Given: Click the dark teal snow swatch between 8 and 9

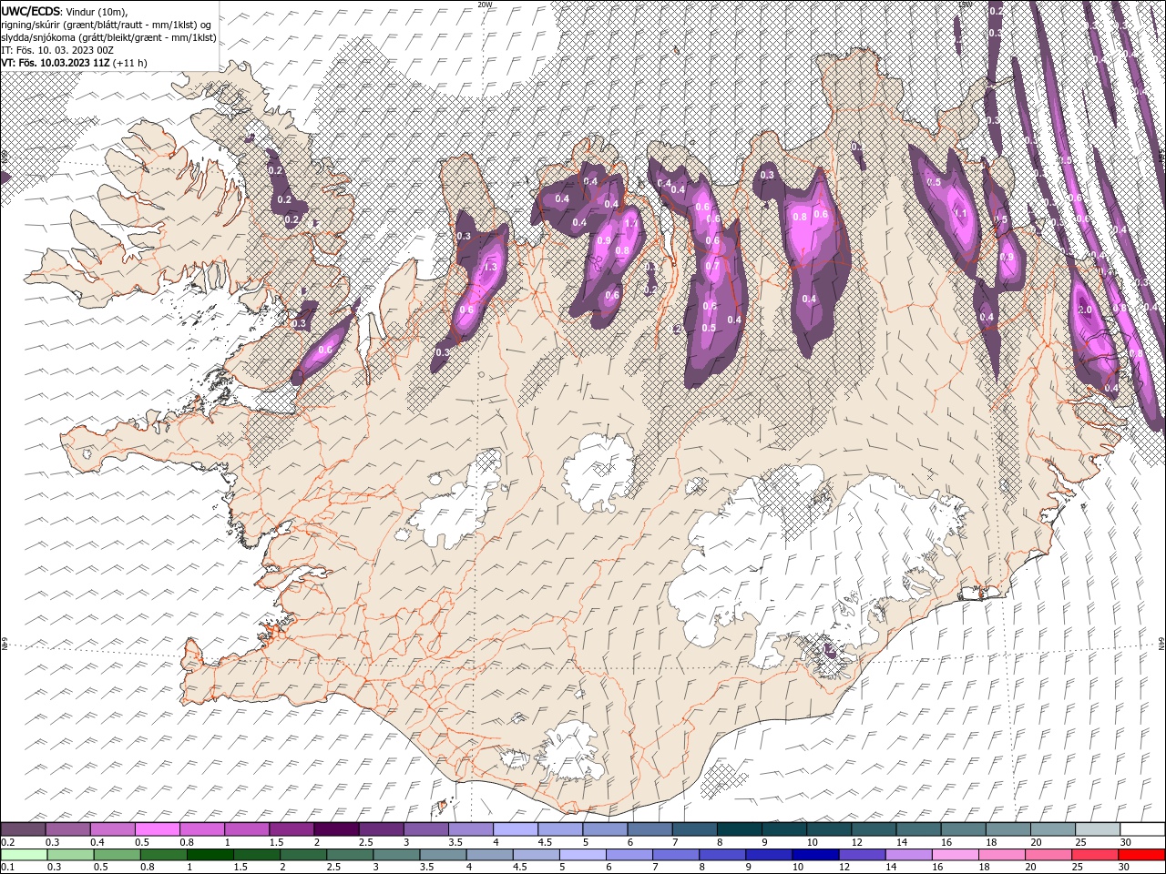Looking at the screenshot, I should click(x=739, y=829).
